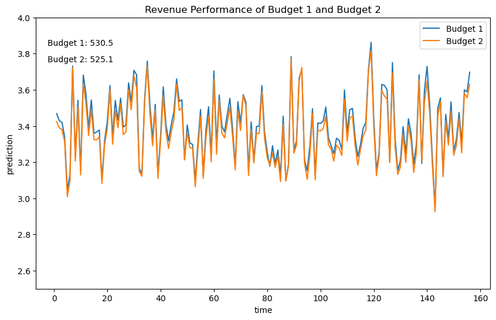Click the y-axis tick label 2.6
Viewport: 496px width, 320px height.
[25, 271]
